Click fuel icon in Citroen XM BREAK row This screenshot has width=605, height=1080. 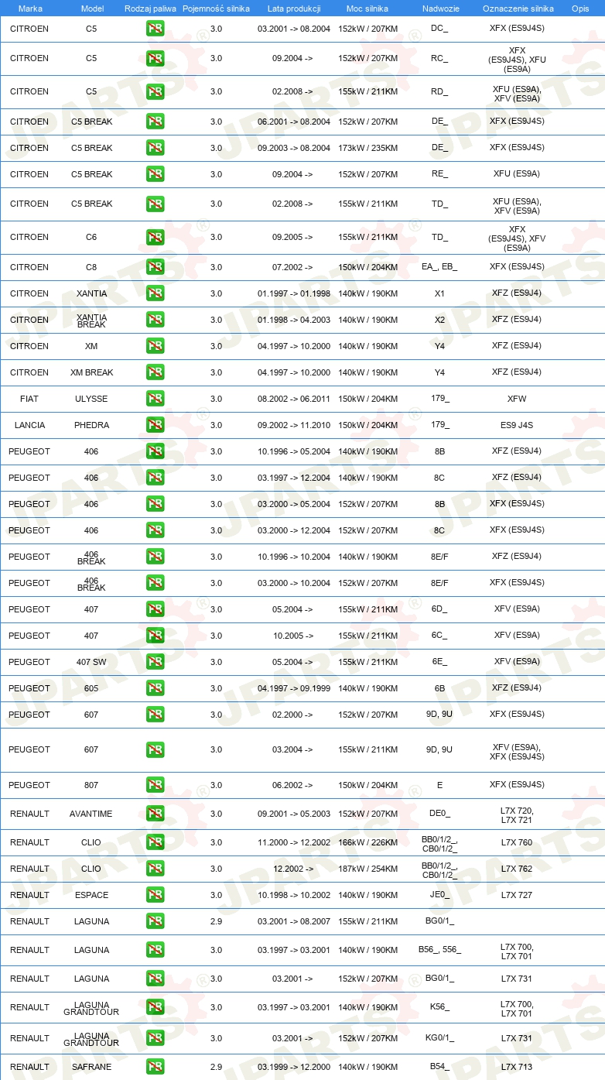point(155,372)
